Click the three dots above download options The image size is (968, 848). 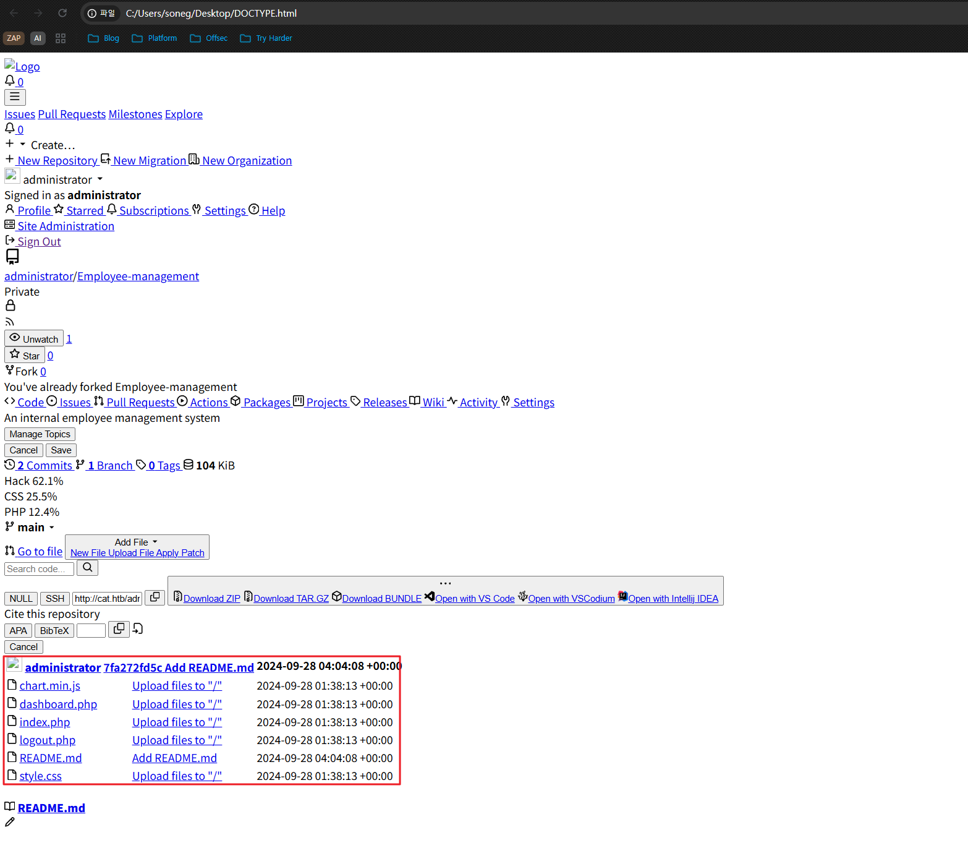tap(445, 583)
